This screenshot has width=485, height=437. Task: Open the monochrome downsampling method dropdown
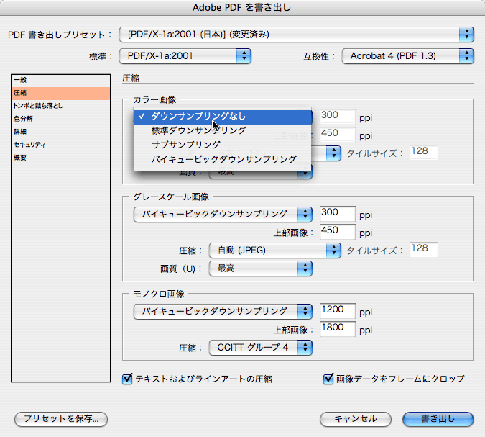click(x=223, y=312)
